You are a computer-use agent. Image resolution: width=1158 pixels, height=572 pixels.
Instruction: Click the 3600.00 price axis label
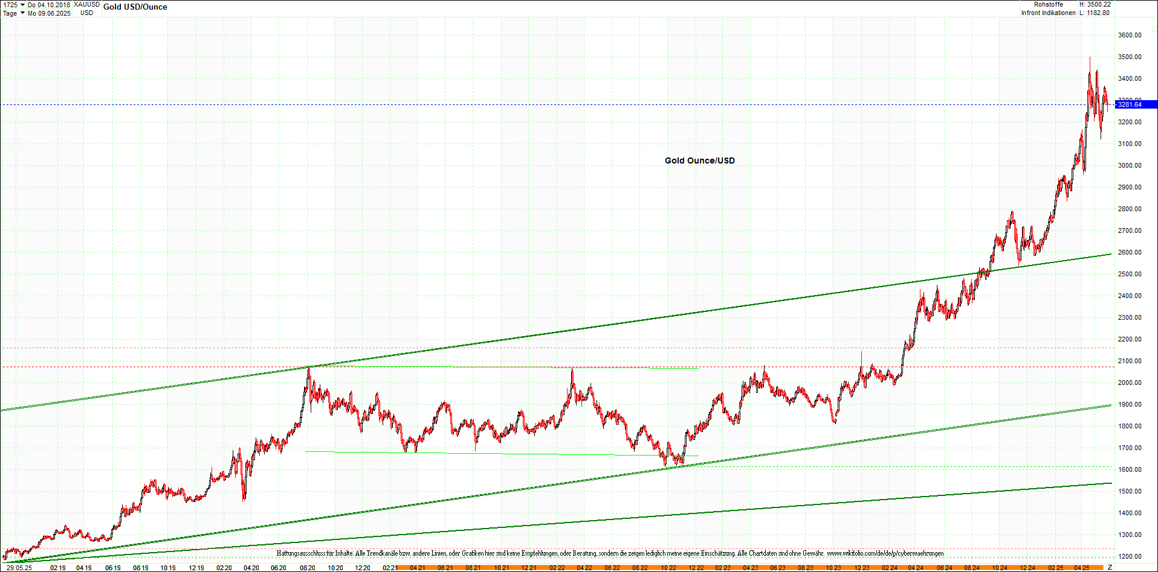pyautogui.click(x=1129, y=35)
